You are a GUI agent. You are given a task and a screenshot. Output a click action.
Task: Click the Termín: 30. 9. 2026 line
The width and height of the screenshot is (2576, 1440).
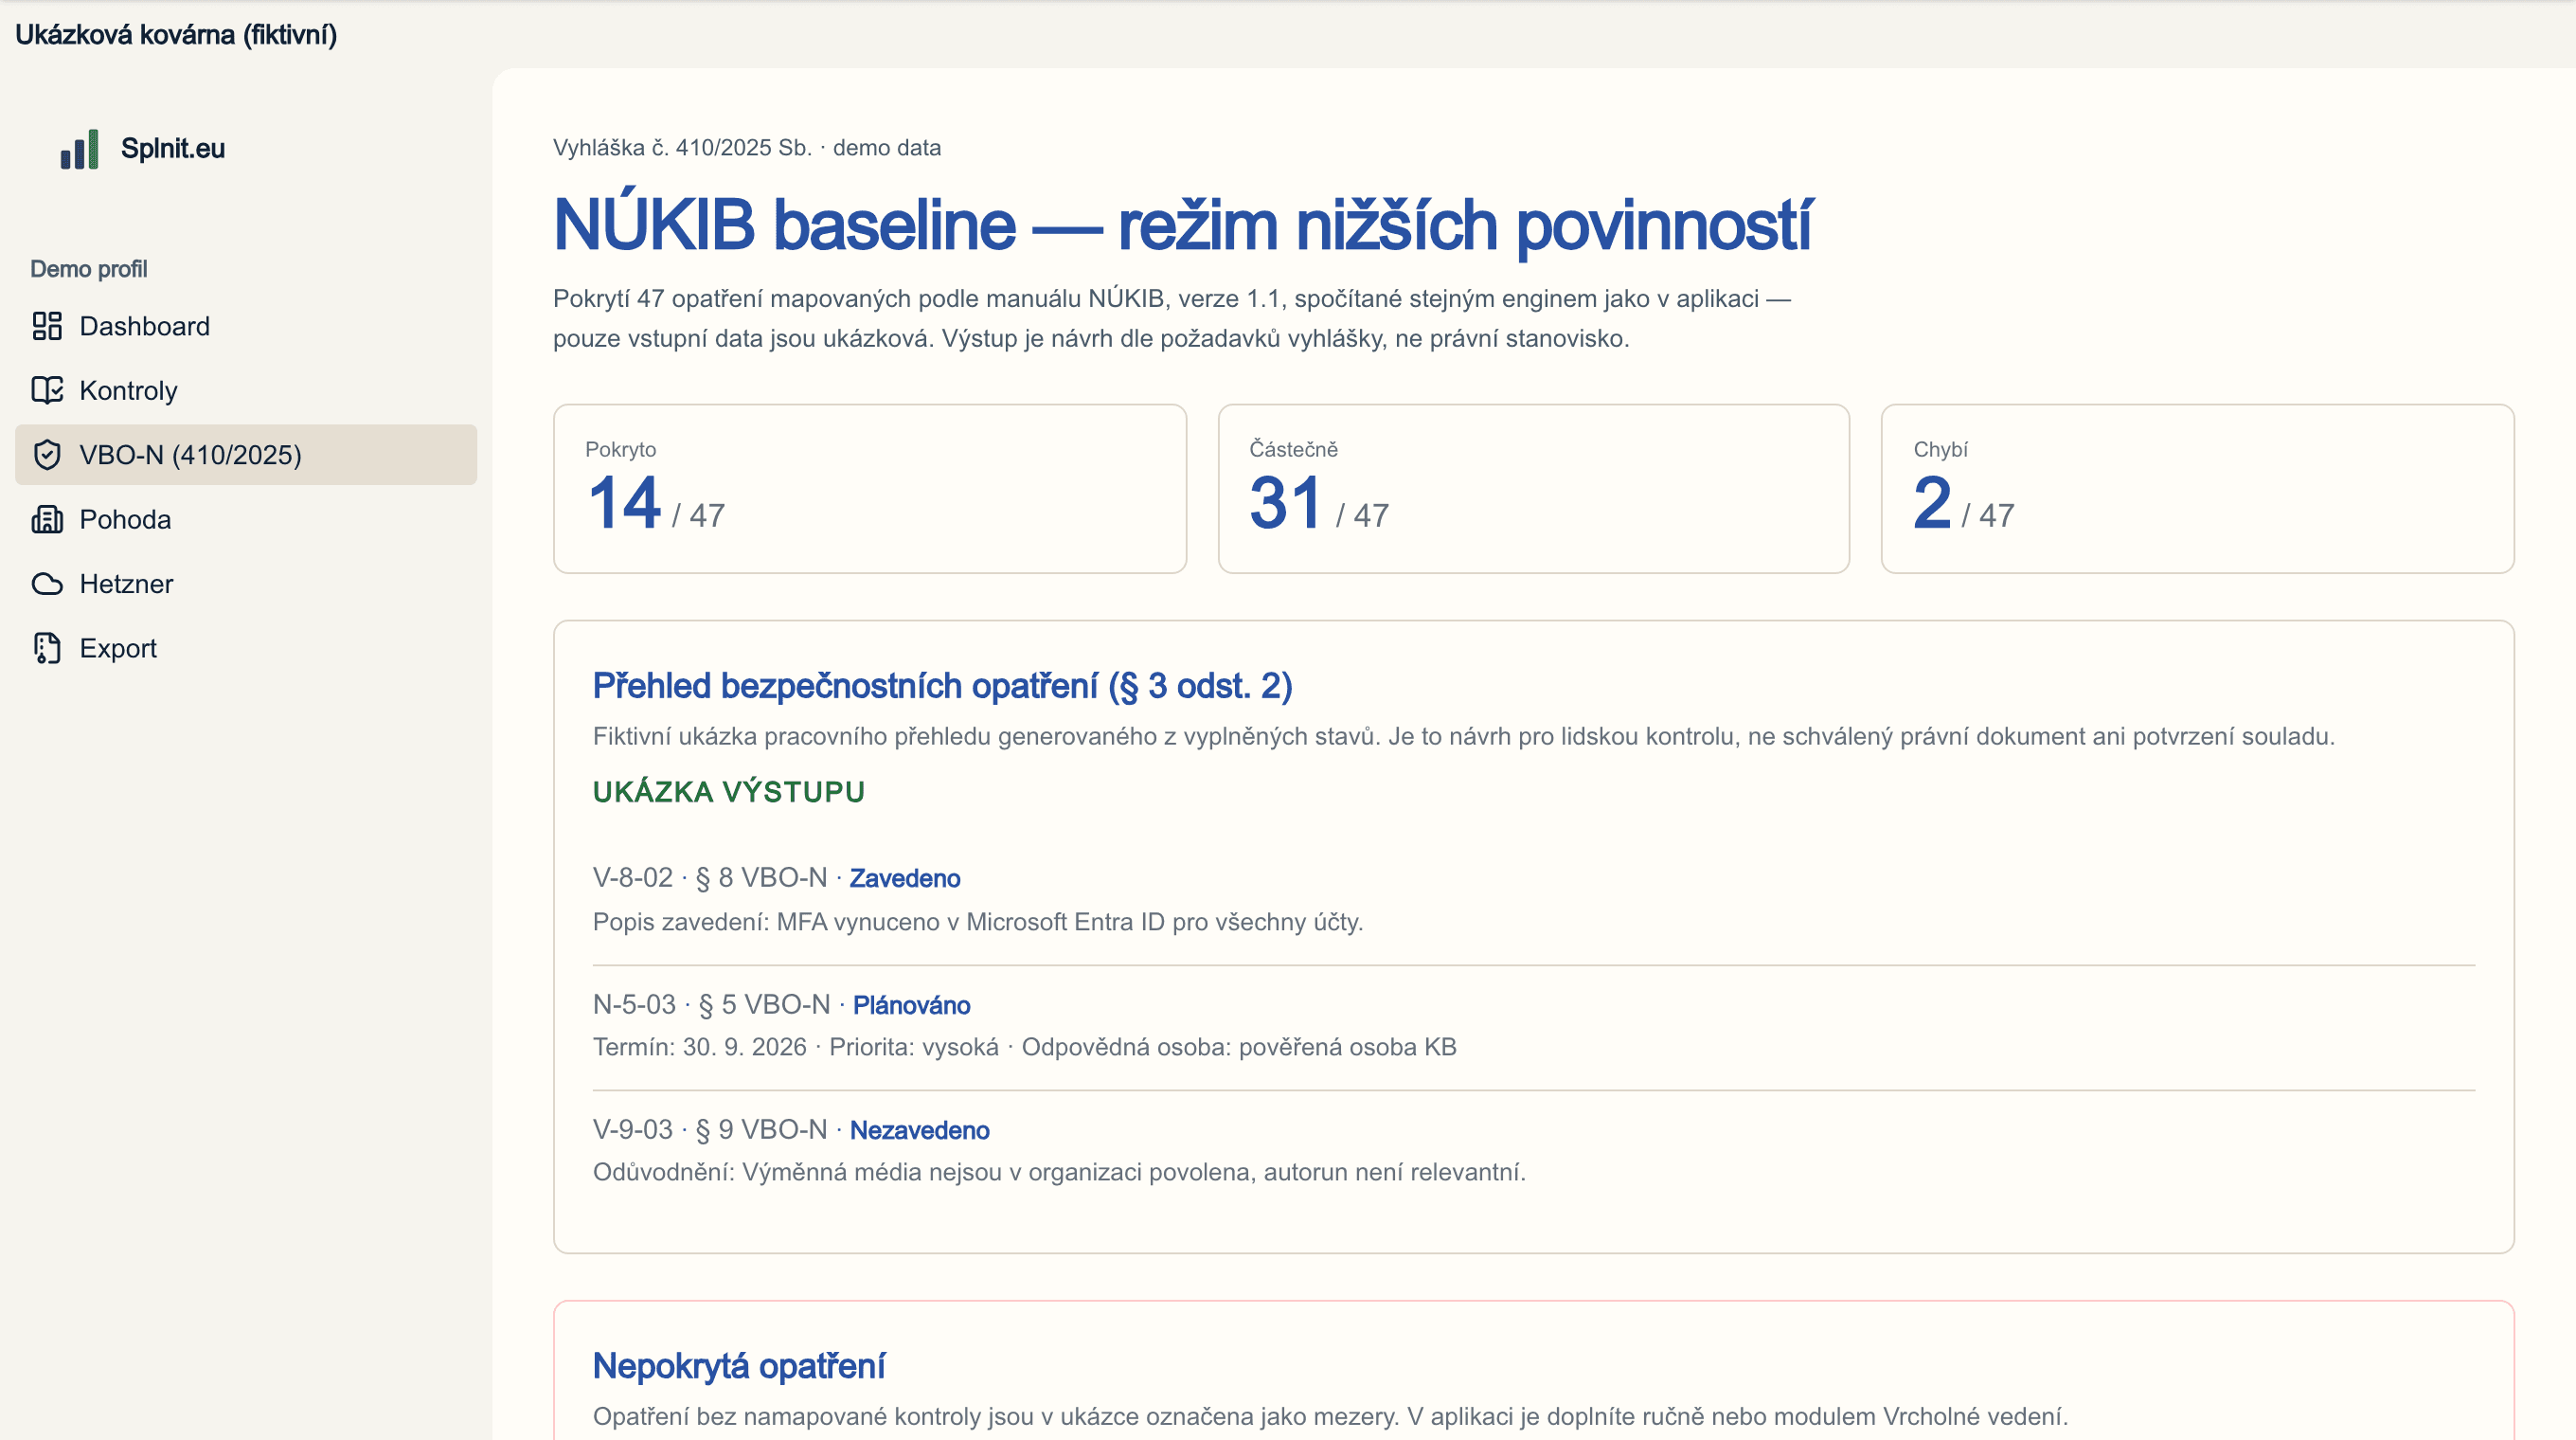[x=1025, y=1047]
